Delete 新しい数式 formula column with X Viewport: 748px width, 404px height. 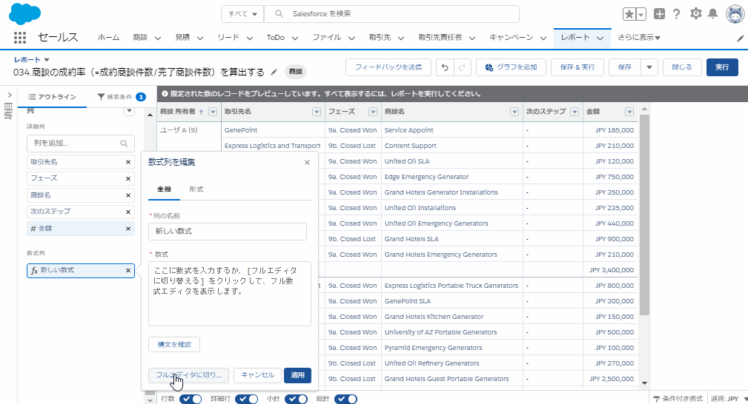click(x=128, y=271)
